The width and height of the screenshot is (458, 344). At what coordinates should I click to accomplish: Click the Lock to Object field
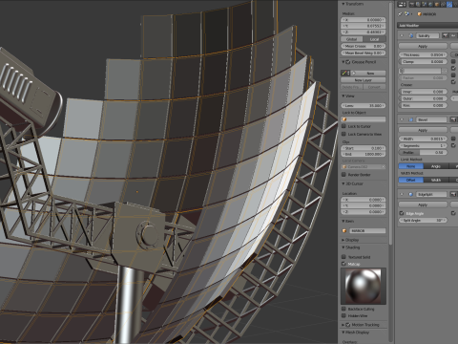click(364, 119)
